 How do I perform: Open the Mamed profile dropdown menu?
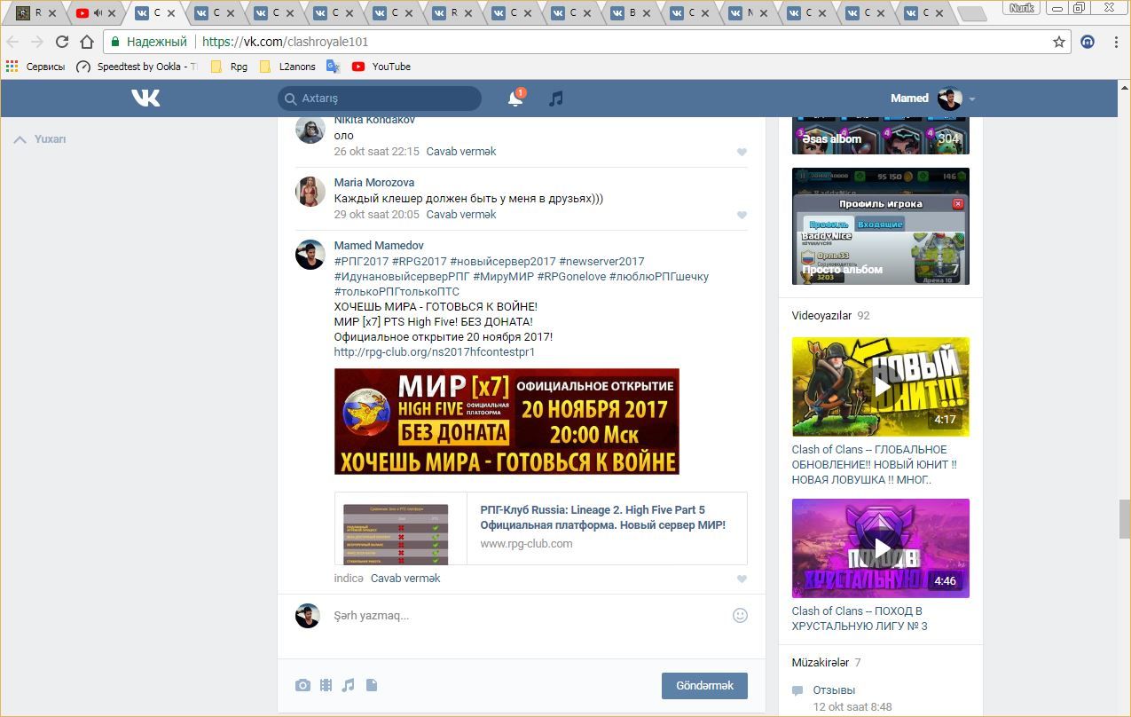(933, 98)
